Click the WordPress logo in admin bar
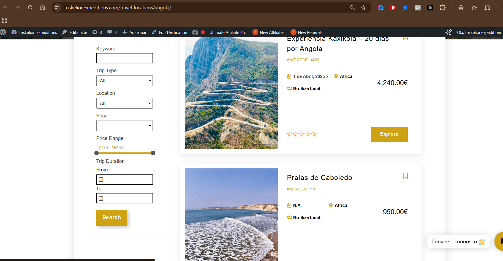 pos(3,32)
